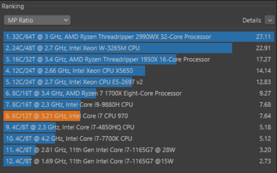277x173 pixels.
Task: Expand the Details chevron button
Action: coord(270,20)
